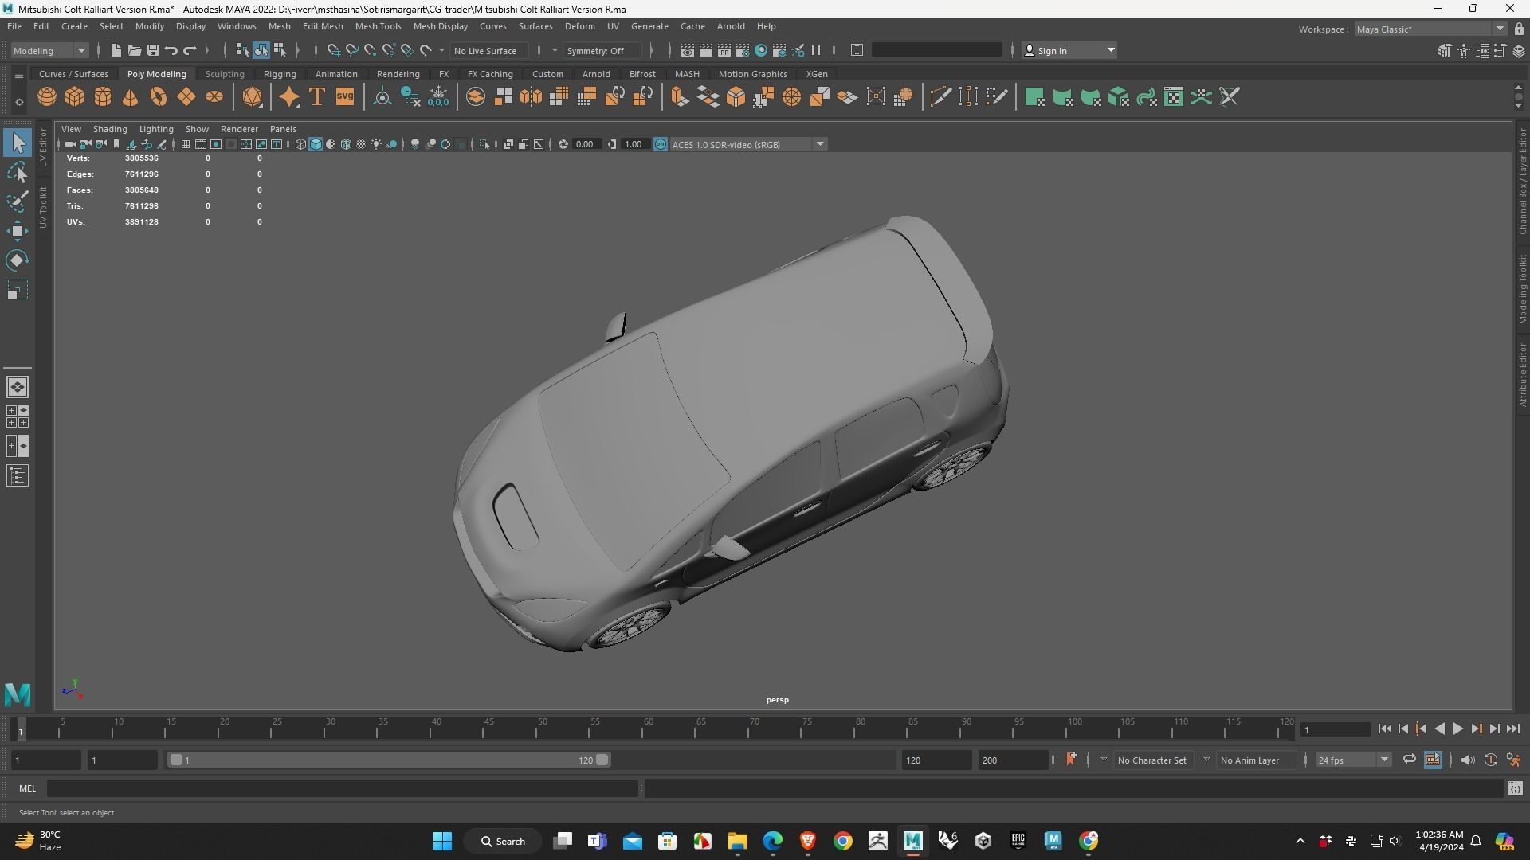Image resolution: width=1530 pixels, height=860 pixels.
Task: Open the Edit Mesh menu
Action: [x=323, y=26]
